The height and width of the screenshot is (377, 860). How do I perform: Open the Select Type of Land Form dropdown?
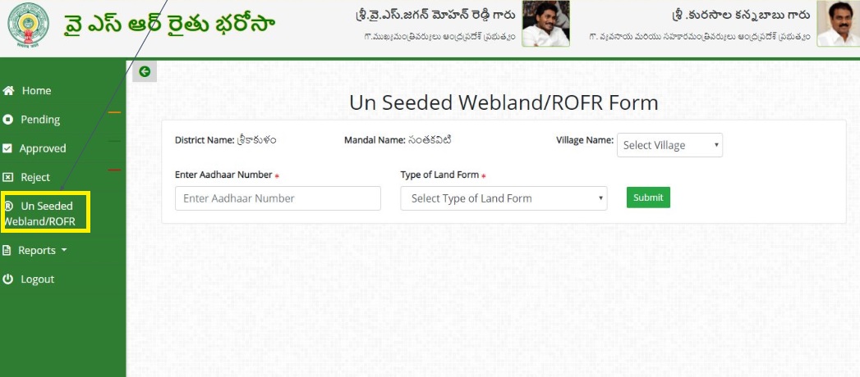(504, 198)
